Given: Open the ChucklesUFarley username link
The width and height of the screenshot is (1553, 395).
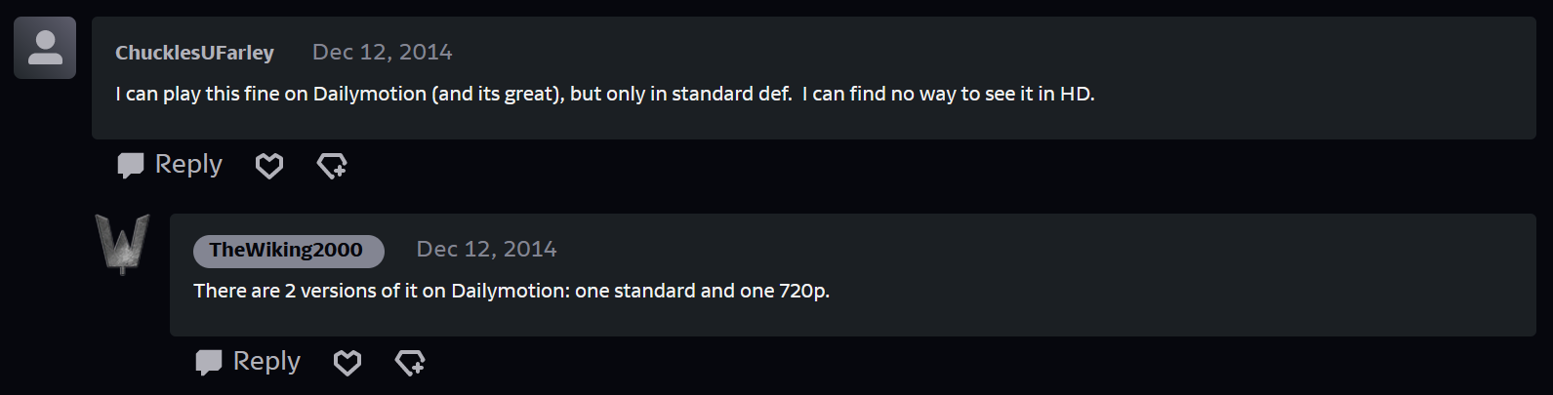Looking at the screenshot, I should tap(194, 53).
